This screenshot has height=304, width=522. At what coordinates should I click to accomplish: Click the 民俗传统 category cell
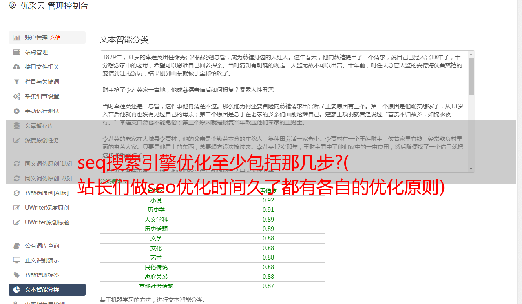pyautogui.click(x=156, y=267)
